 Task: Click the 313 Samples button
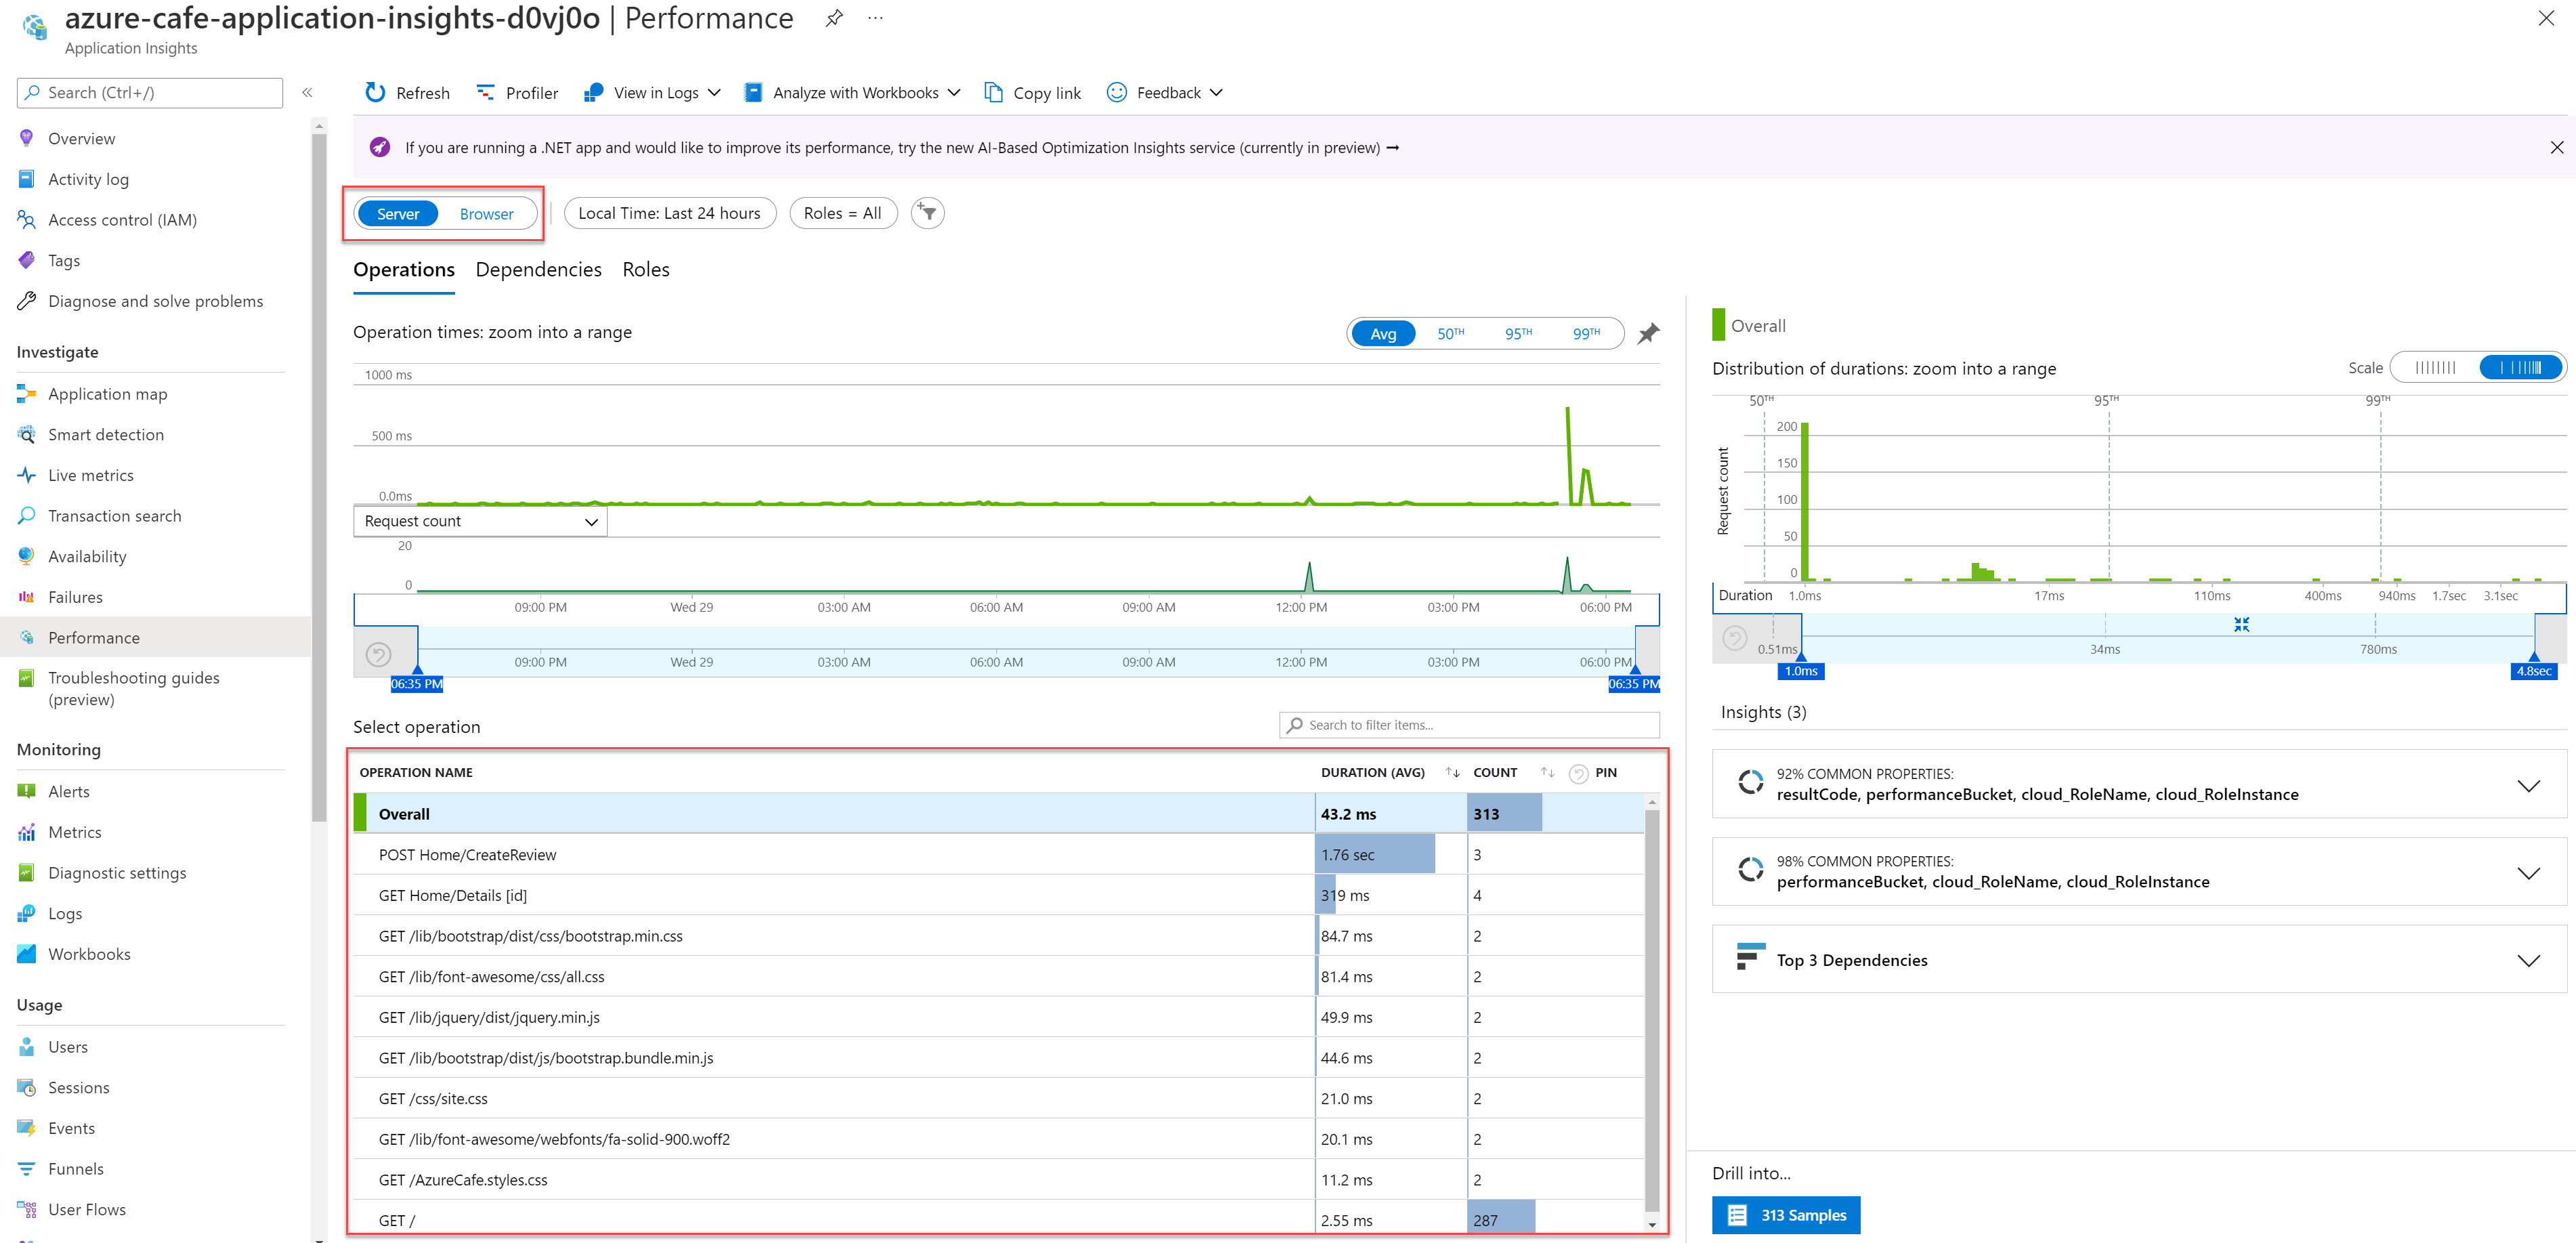click(x=1786, y=1215)
